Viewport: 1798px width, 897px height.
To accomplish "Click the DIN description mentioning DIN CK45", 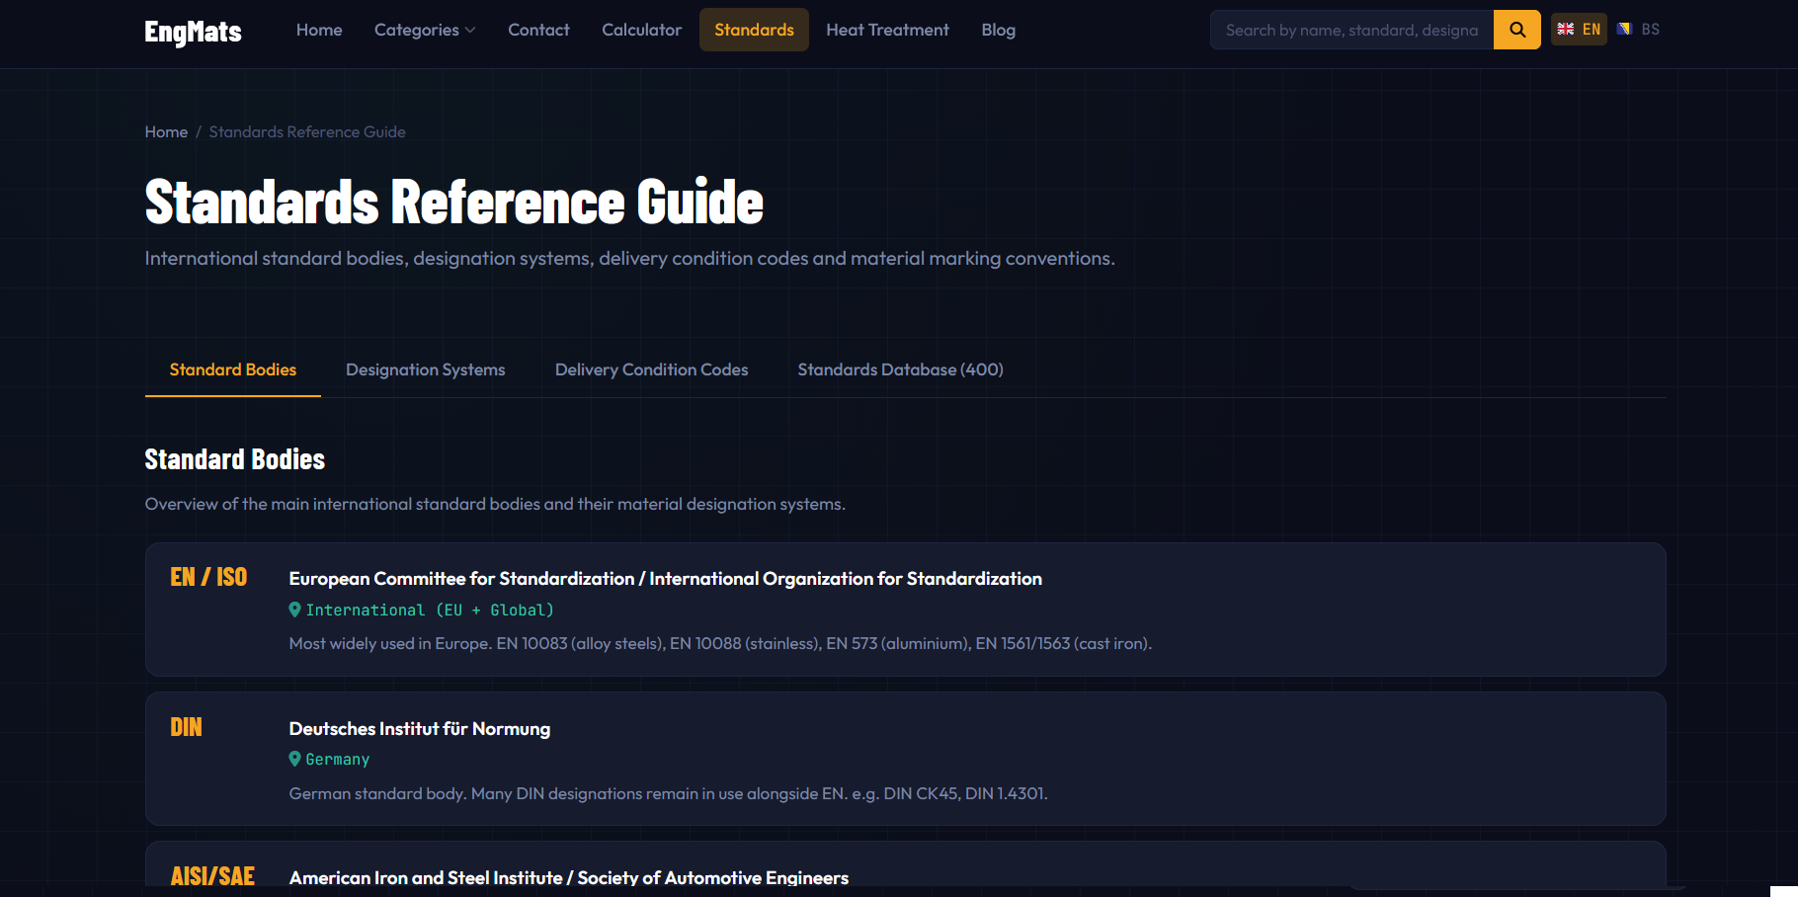I will [668, 793].
